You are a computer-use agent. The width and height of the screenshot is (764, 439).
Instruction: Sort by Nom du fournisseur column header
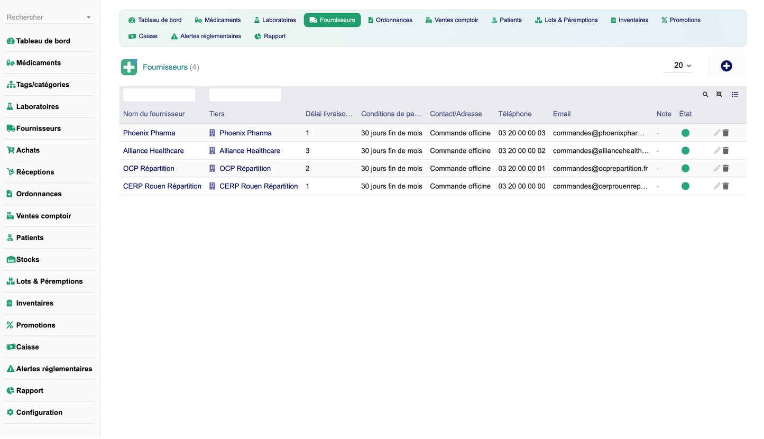(x=154, y=114)
